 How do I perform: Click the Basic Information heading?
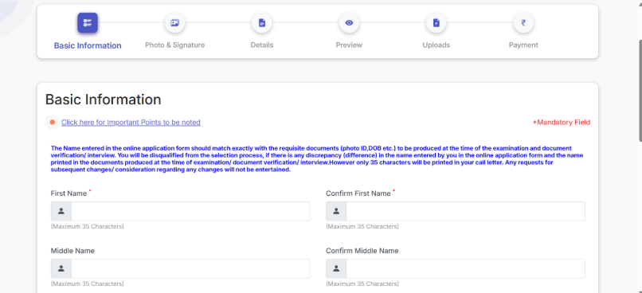[104, 100]
